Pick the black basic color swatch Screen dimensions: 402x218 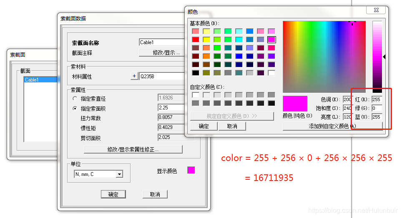click(196, 73)
